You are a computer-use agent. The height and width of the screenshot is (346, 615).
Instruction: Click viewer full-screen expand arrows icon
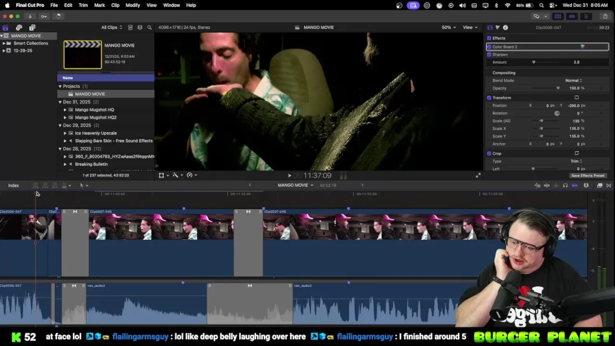(478, 175)
